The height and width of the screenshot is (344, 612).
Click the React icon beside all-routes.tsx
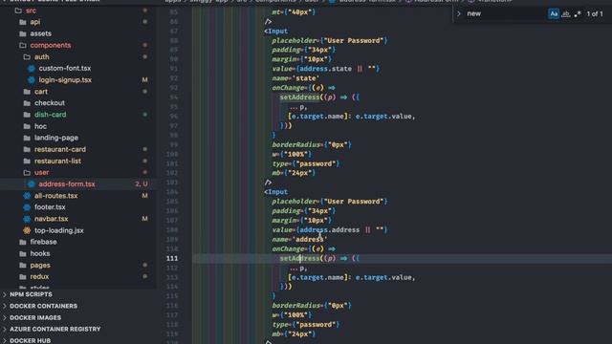pyautogui.click(x=27, y=196)
